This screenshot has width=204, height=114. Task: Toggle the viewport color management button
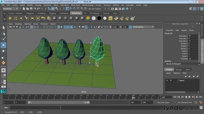point(130,27)
